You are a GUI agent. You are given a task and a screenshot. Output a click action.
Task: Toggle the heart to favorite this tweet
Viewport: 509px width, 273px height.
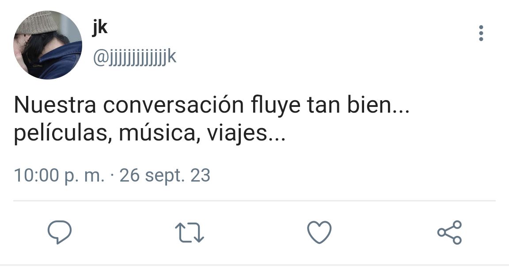click(319, 232)
